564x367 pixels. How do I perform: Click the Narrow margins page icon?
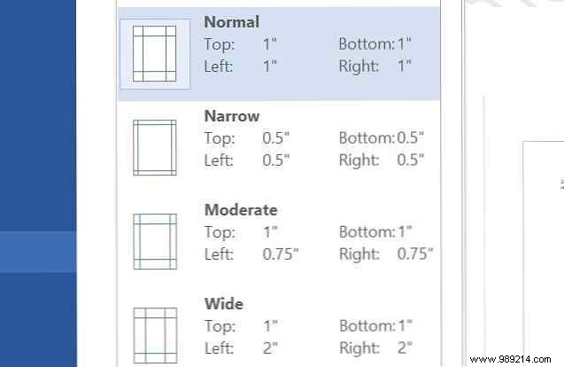[x=154, y=148]
